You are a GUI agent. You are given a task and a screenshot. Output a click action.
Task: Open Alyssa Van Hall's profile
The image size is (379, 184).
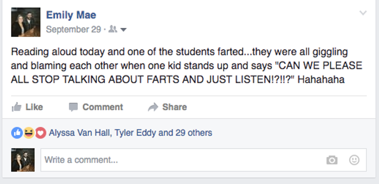point(80,133)
